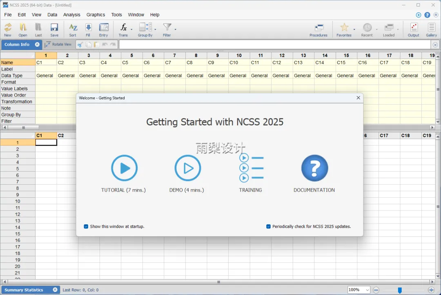Close the Welcome - Getting Started dialog
This screenshot has height=295, width=441.
(359, 98)
